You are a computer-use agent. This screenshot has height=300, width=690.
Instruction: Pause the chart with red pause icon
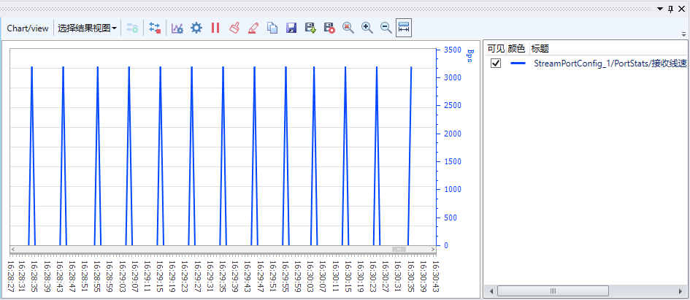point(215,28)
